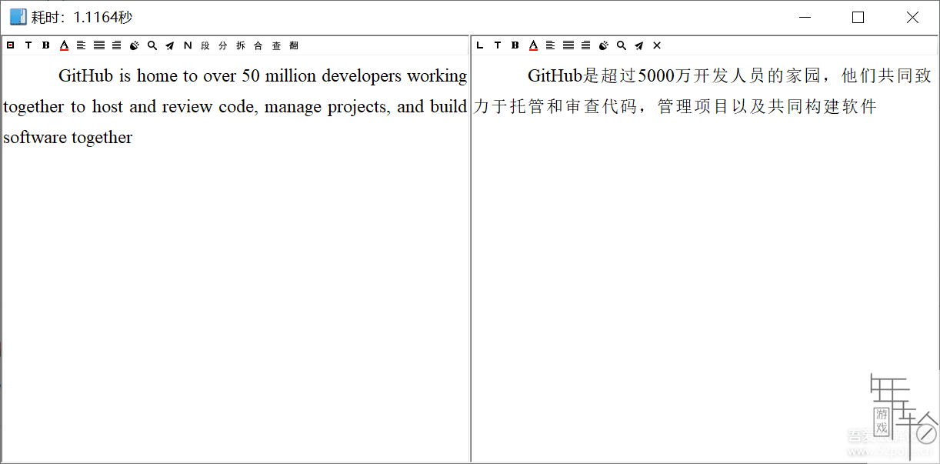
Task: Click the T font icon in left pane toolbar
Action: point(28,45)
